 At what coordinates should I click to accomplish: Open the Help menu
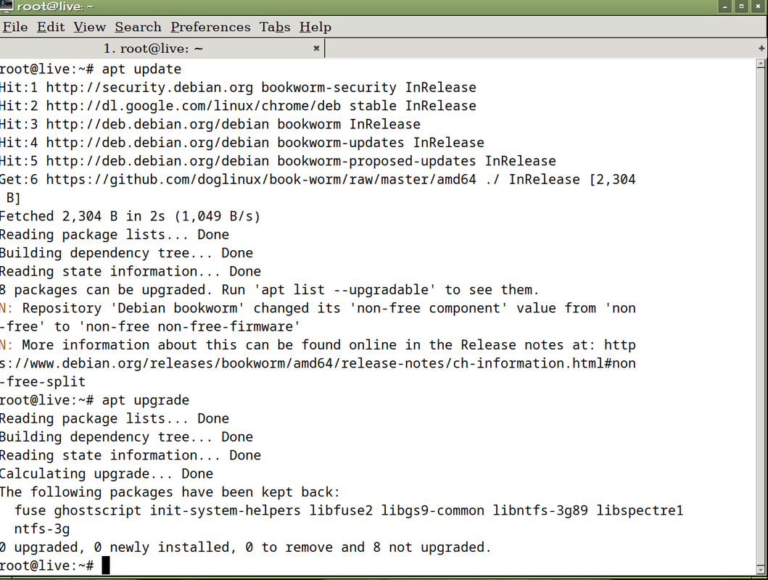[x=315, y=27]
